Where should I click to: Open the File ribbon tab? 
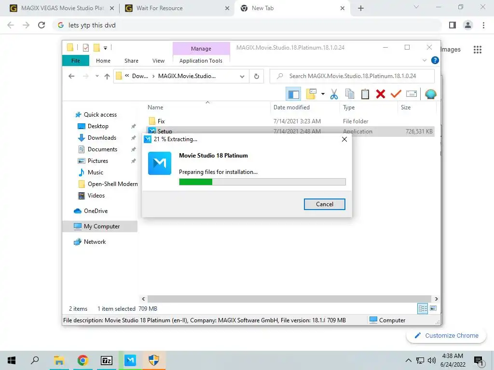pos(76,60)
